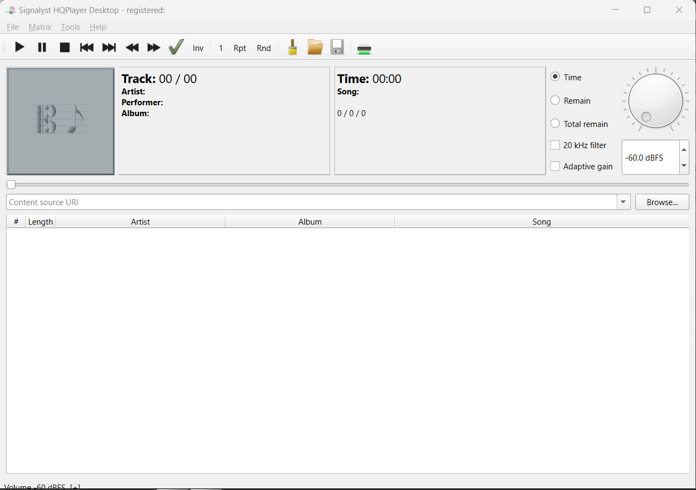
Task: Click the green checkmark icon
Action: [176, 47]
